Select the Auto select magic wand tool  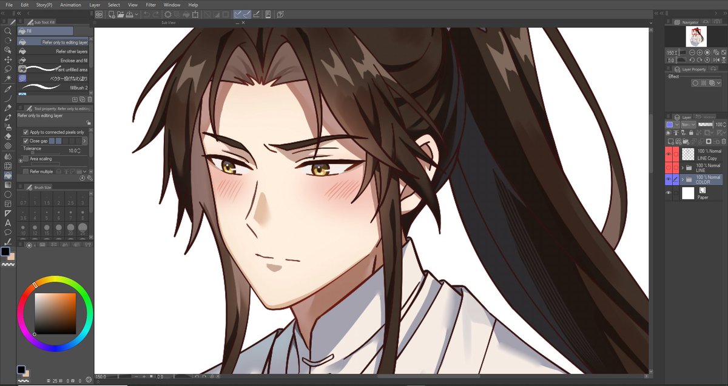click(8, 79)
